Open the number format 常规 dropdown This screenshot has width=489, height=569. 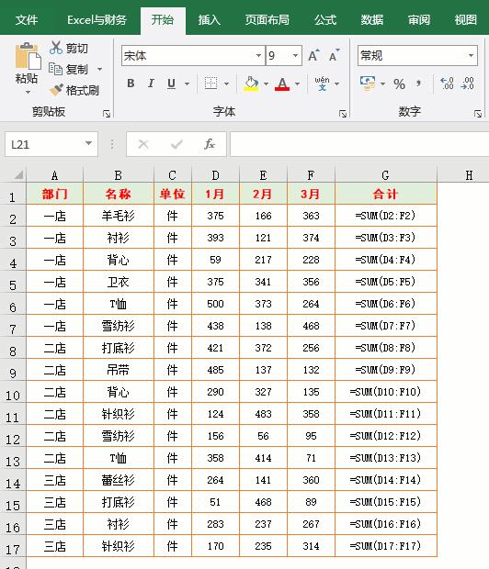(471, 55)
